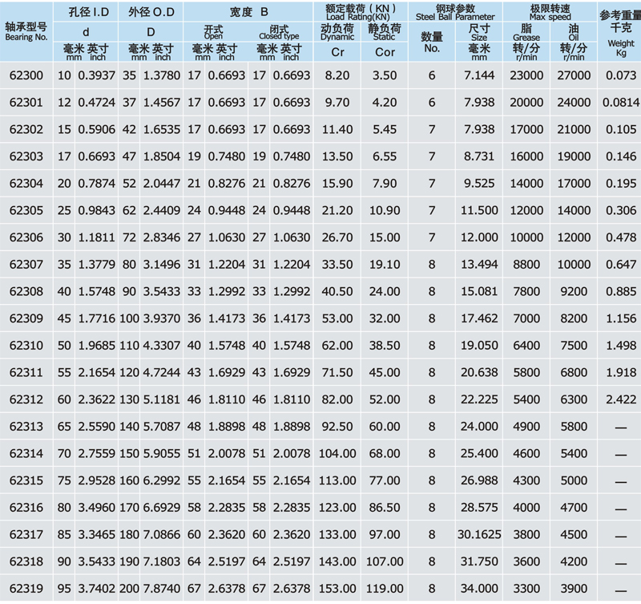Screen dimensions: 641x604
Task: Click bearing number 62300 in first column
Action: coord(24,75)
